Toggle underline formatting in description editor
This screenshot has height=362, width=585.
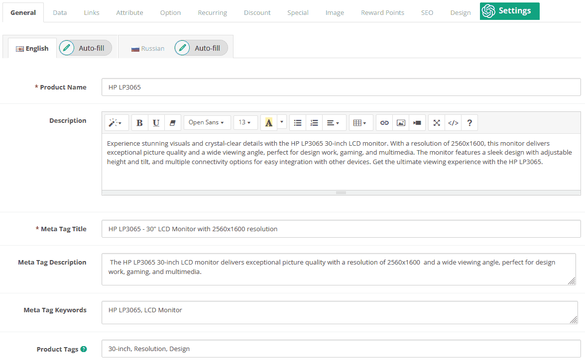click(156, 123)
